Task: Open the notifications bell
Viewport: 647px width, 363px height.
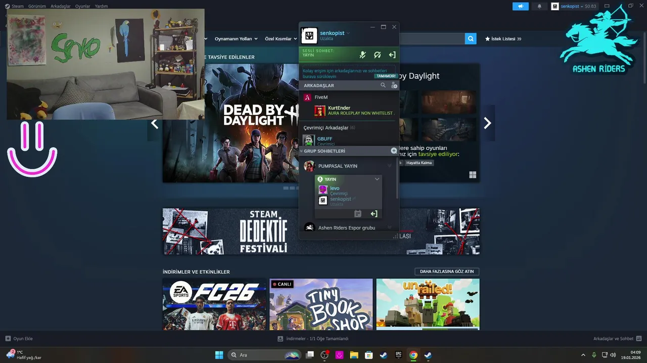Action: (x=539, y=6)
